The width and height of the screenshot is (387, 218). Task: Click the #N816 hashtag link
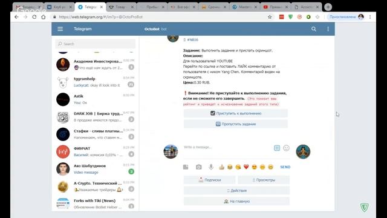tap(192, 40)
